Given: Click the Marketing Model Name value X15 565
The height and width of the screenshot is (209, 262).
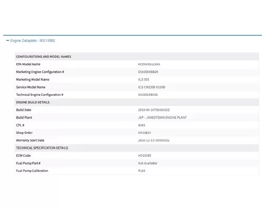Looking at the screenshot, I should pyautogui.click(x=144, y=79).
